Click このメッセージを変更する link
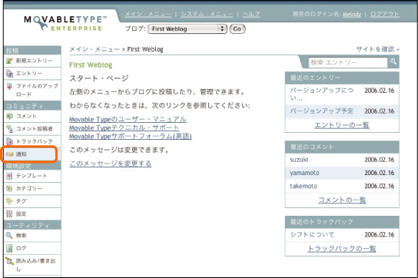The width and height of the screenshot is (418, 278). (111, 163)
